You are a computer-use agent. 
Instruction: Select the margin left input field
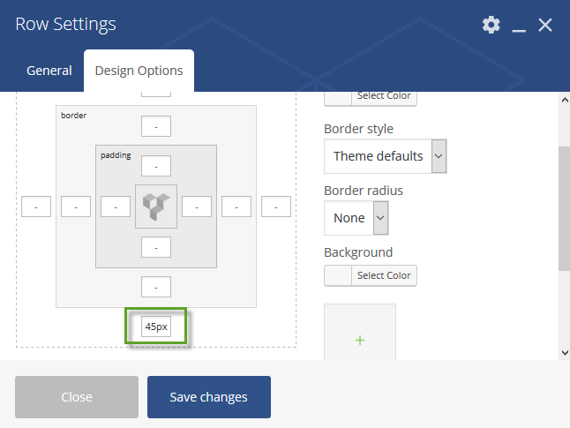pos(36,206)
